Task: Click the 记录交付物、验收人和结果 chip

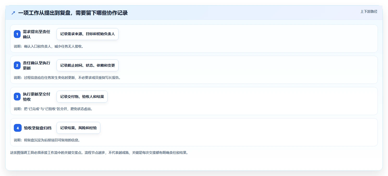Action: tap(82, 97)
